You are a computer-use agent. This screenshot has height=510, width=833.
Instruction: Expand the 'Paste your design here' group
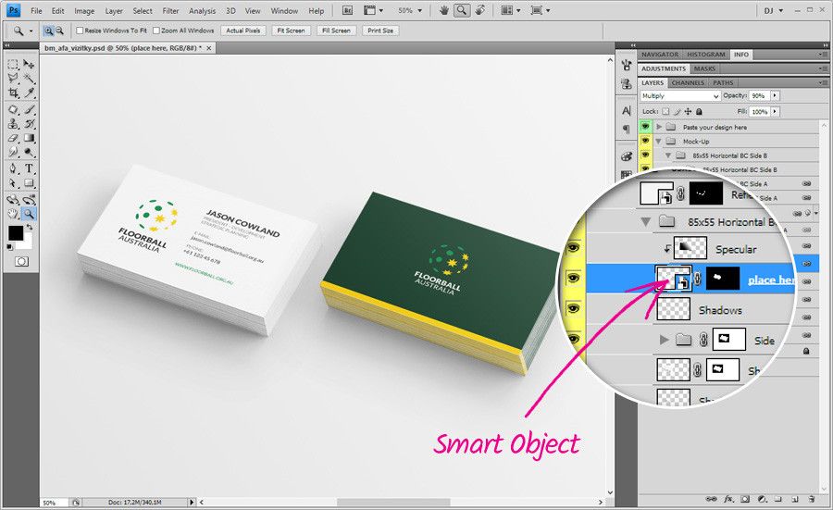coord(659,127)
